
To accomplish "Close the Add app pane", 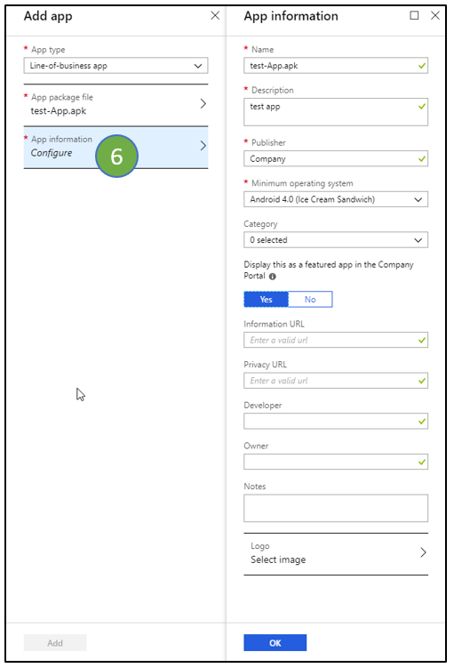I will [215, 16].
